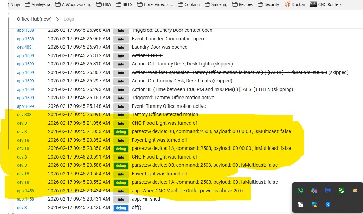Open the Mail envelope tray icon
The image size is (363, 214).
355,191
